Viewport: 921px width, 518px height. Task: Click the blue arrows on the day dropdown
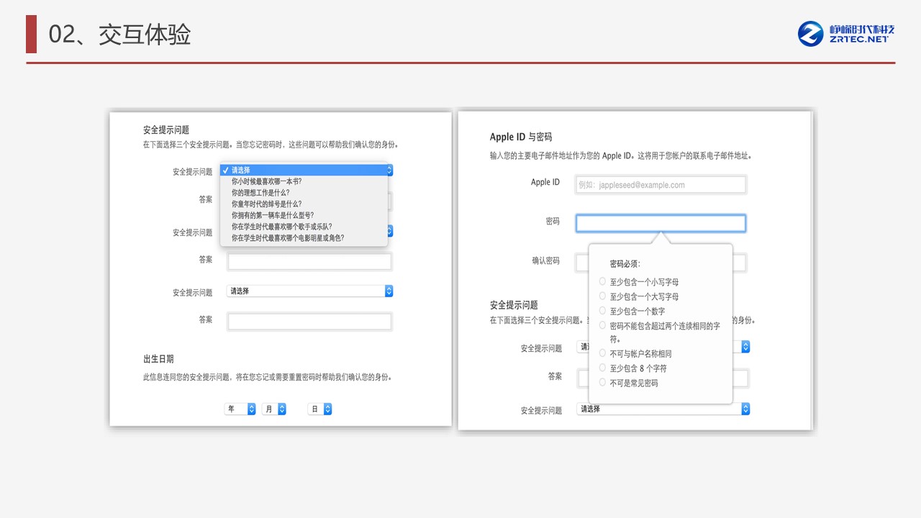(327, 409)
